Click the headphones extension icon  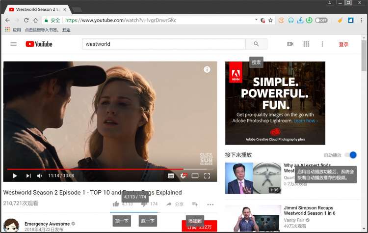(x=291, y=21)
